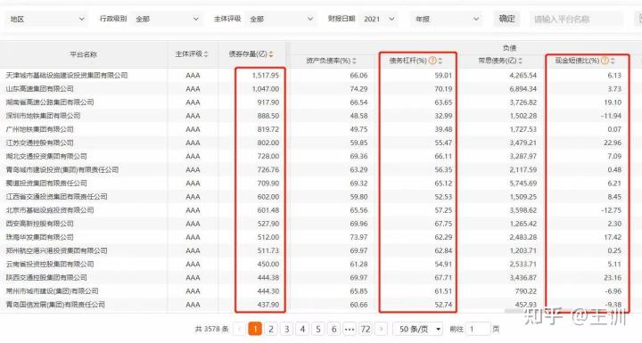Image resolution: width=642 pixels, height=343 pixels.
Task: Click interest-bearing debt value 4,265.54
Action: (523, 76)
